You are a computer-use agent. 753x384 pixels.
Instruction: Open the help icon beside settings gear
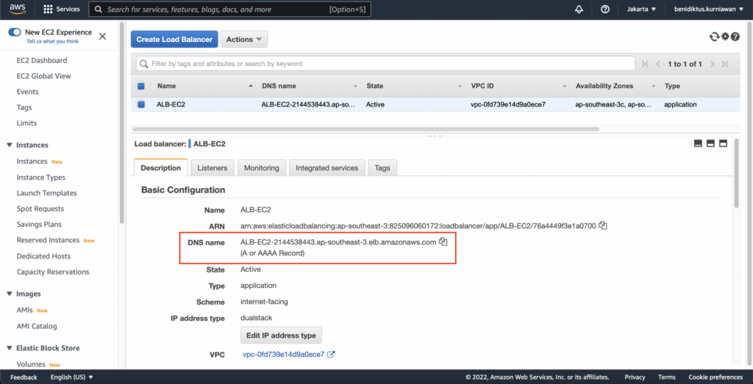[x=735, y=37]
